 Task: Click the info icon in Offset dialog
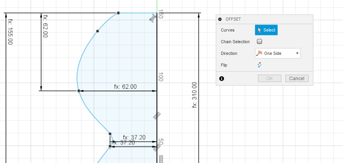click(x=222, y=79)
